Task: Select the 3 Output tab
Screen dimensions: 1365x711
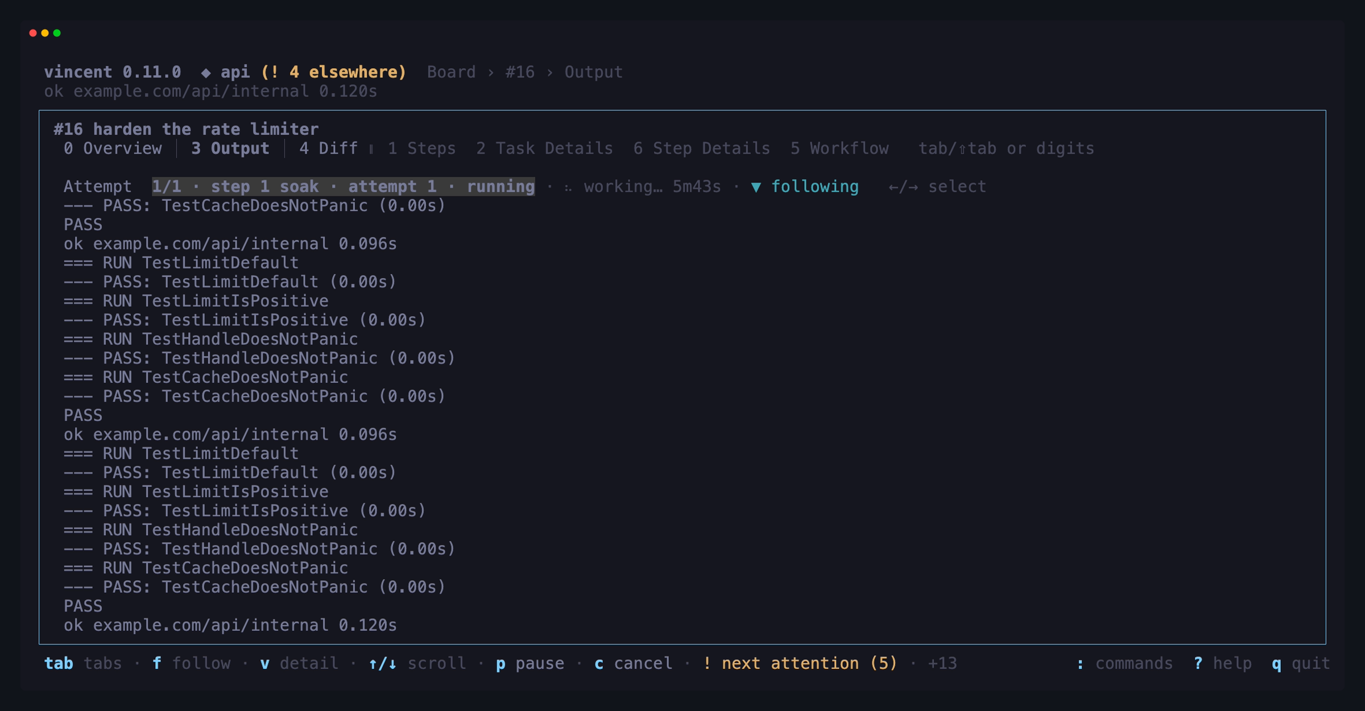Action: (x=230, y=148)
